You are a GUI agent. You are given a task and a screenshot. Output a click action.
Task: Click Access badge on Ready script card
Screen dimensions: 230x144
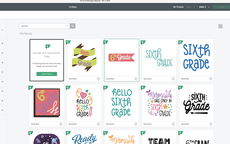(x=68, y=133)
